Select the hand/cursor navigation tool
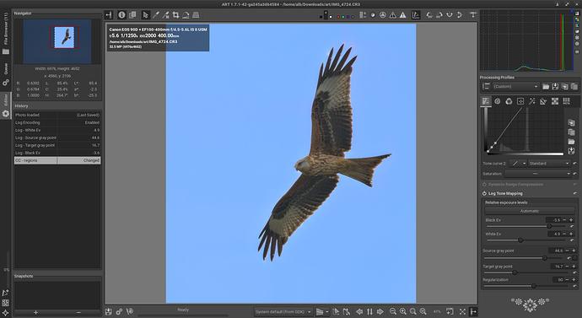The width and height of the screenshot is (582, 318). click(x=145, y=15)
